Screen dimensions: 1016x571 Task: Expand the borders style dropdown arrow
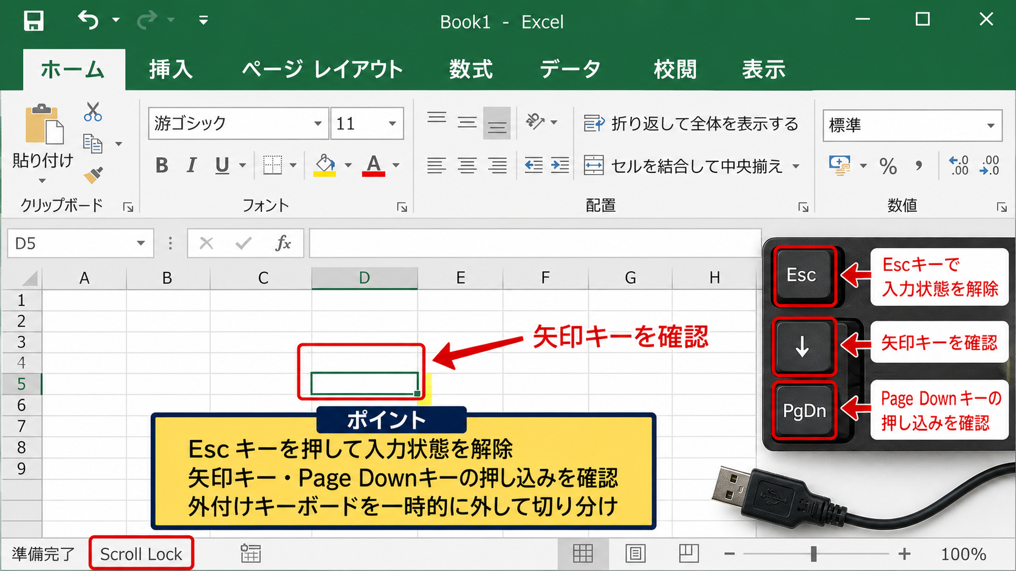click(293, 165)
